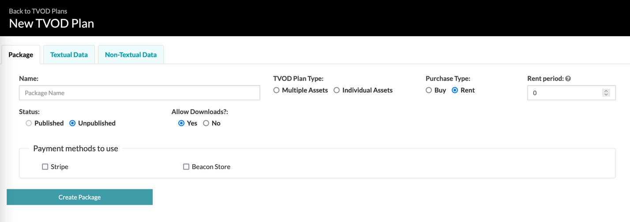Viewport: 630px width, 222px height.
Task: Select the Package tab
Action: (x=21, y=55)
